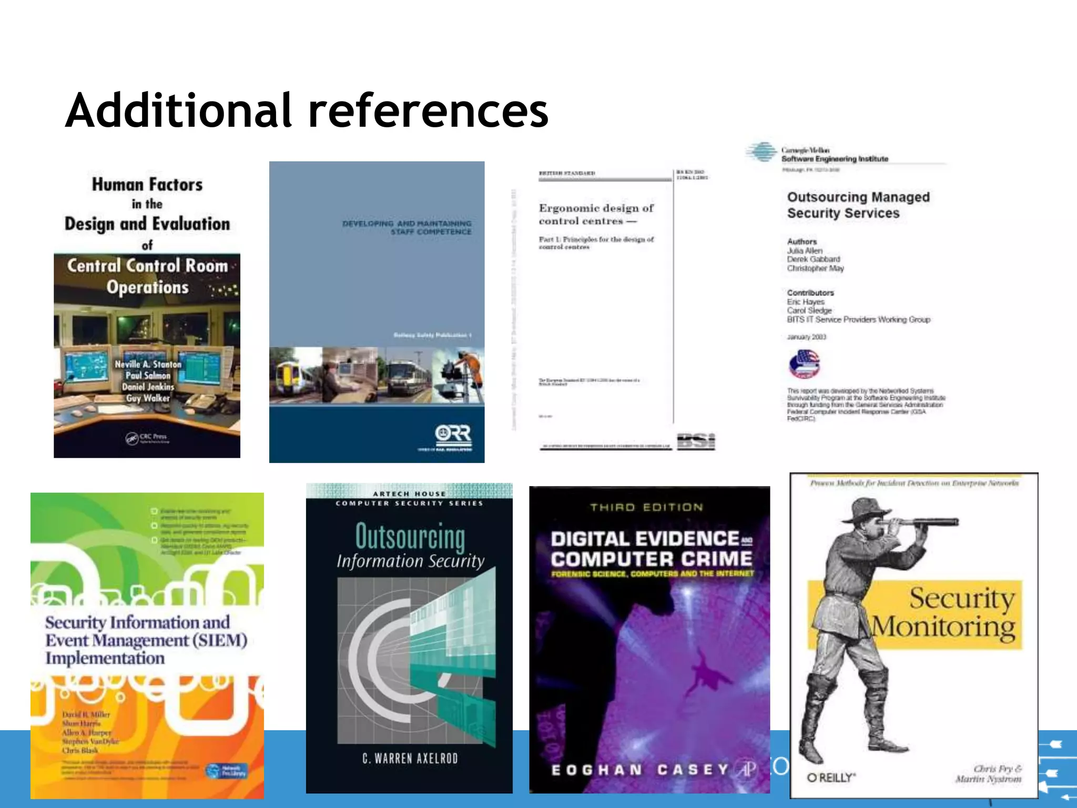Image resolution: width=1077 pixels, height=808 pixels.
Task: Click the BSI logo on the British Standard
Action: [696, 441]
